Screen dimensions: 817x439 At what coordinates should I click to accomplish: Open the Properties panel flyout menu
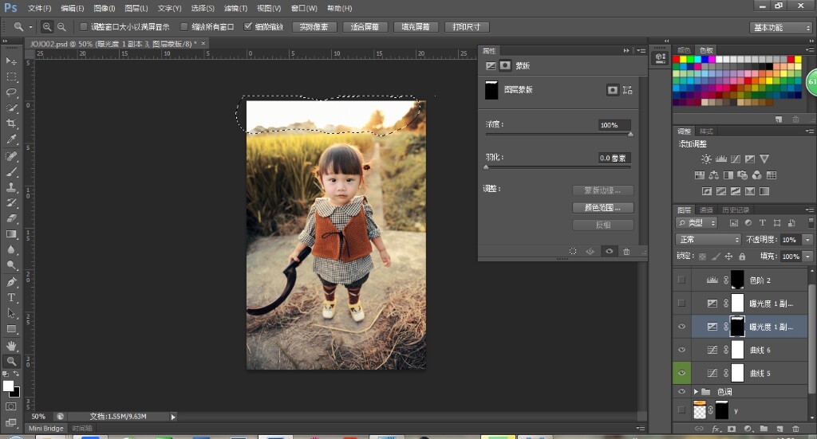(641, 50)
